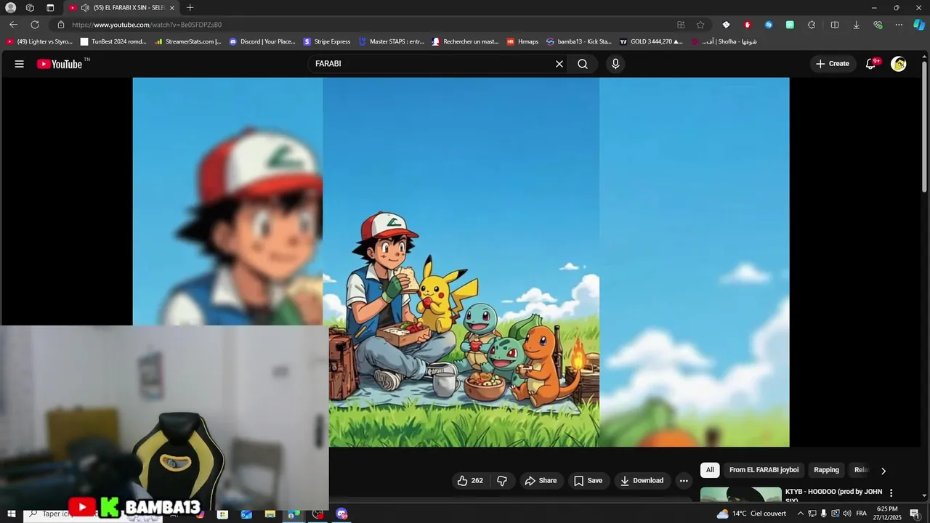Click the YouTube search magnifier button

[x=583, y=64]
